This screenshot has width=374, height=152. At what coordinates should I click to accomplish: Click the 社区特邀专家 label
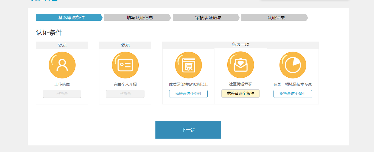coord(241,84)
